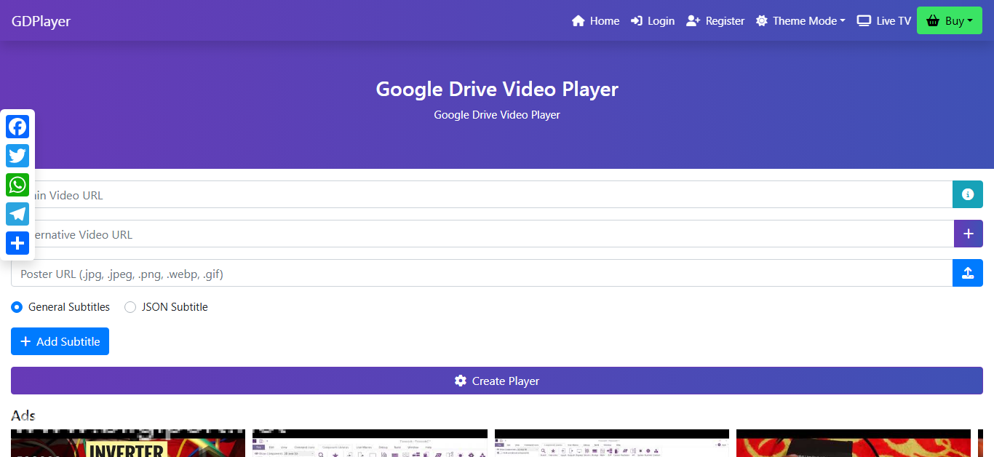
Task: Open the Buy dropdown menu
Action: coord(950,21)
